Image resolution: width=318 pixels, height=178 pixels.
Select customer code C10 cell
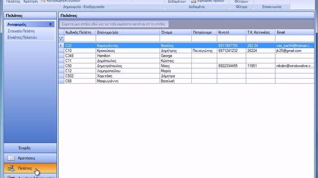point(79,50)
